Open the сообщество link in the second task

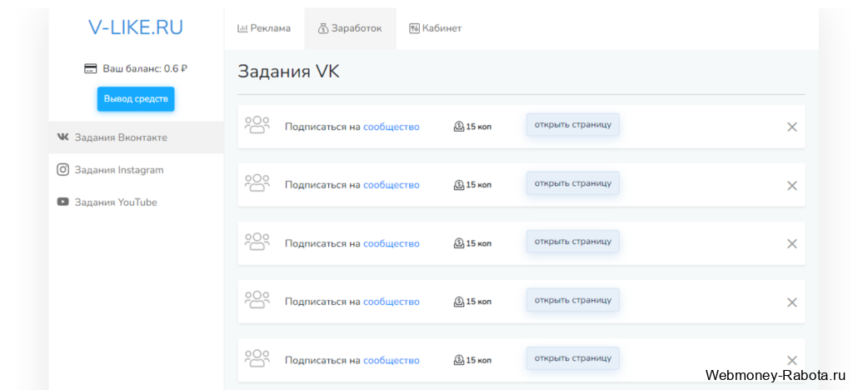(x=392, y=185)
